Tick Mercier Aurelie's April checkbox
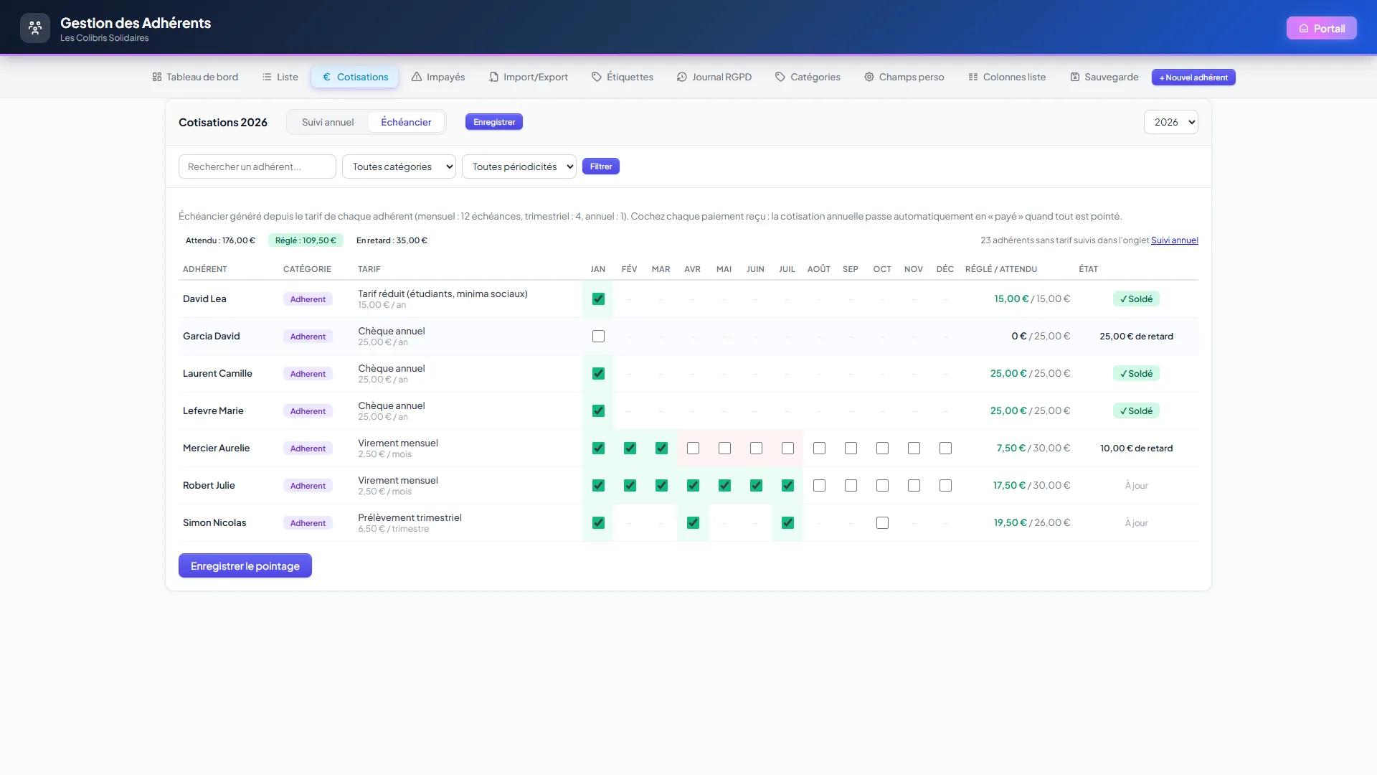This screenshot has height=775, width=1377. coord(693,448)
